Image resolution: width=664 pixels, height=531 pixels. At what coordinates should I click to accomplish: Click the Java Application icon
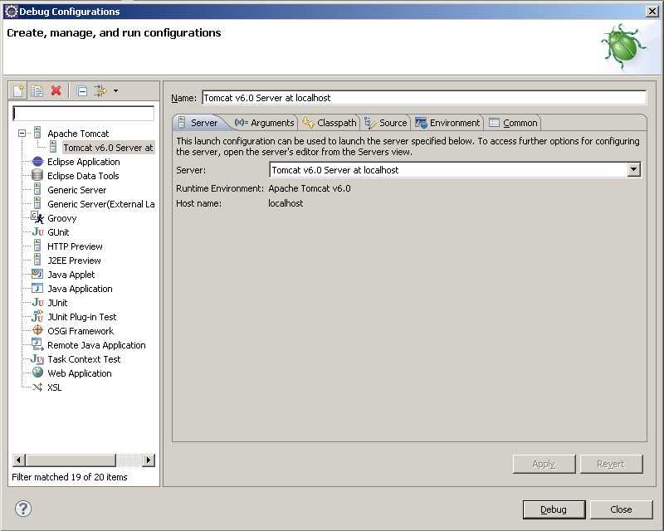click(37, 289)
